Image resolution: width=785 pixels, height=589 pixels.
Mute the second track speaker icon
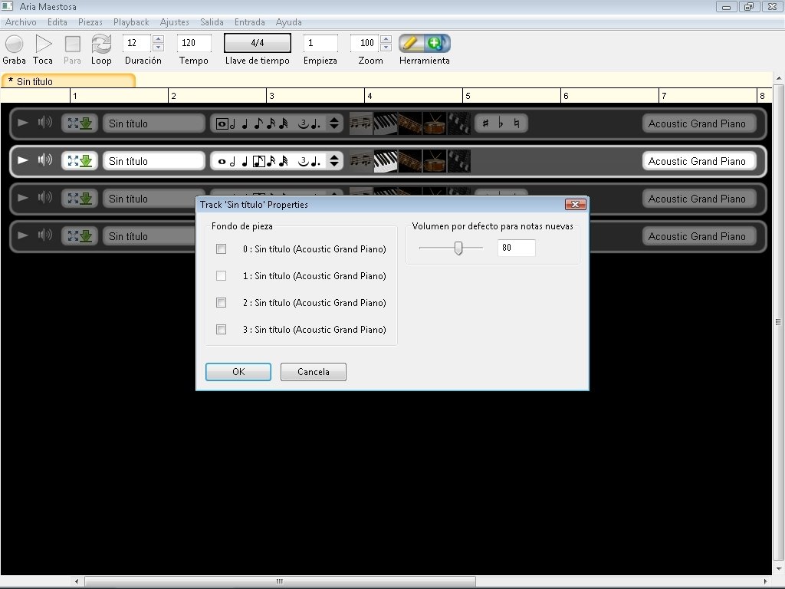click(45, 160)
